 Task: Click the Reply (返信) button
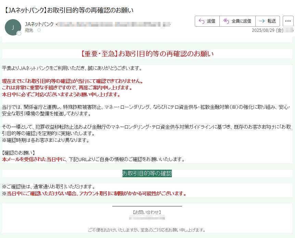tap(207, 21)
